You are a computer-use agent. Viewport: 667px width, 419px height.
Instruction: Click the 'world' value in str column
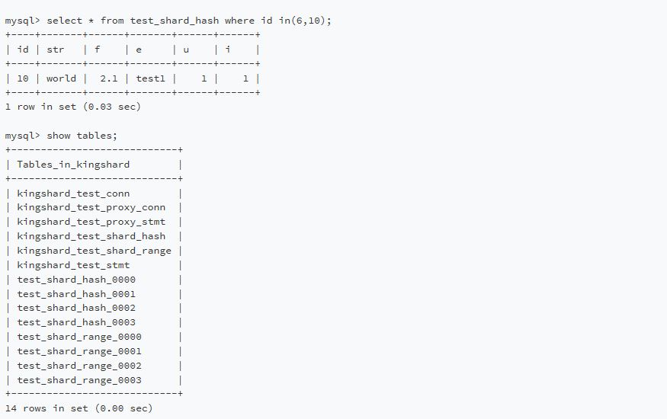61,78
